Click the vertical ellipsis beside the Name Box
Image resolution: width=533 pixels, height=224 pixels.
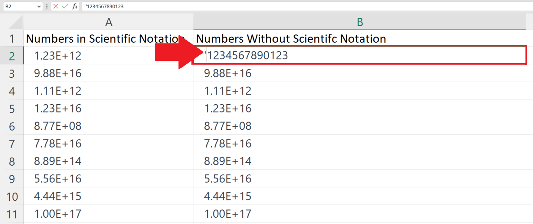[x=46, y=6]
